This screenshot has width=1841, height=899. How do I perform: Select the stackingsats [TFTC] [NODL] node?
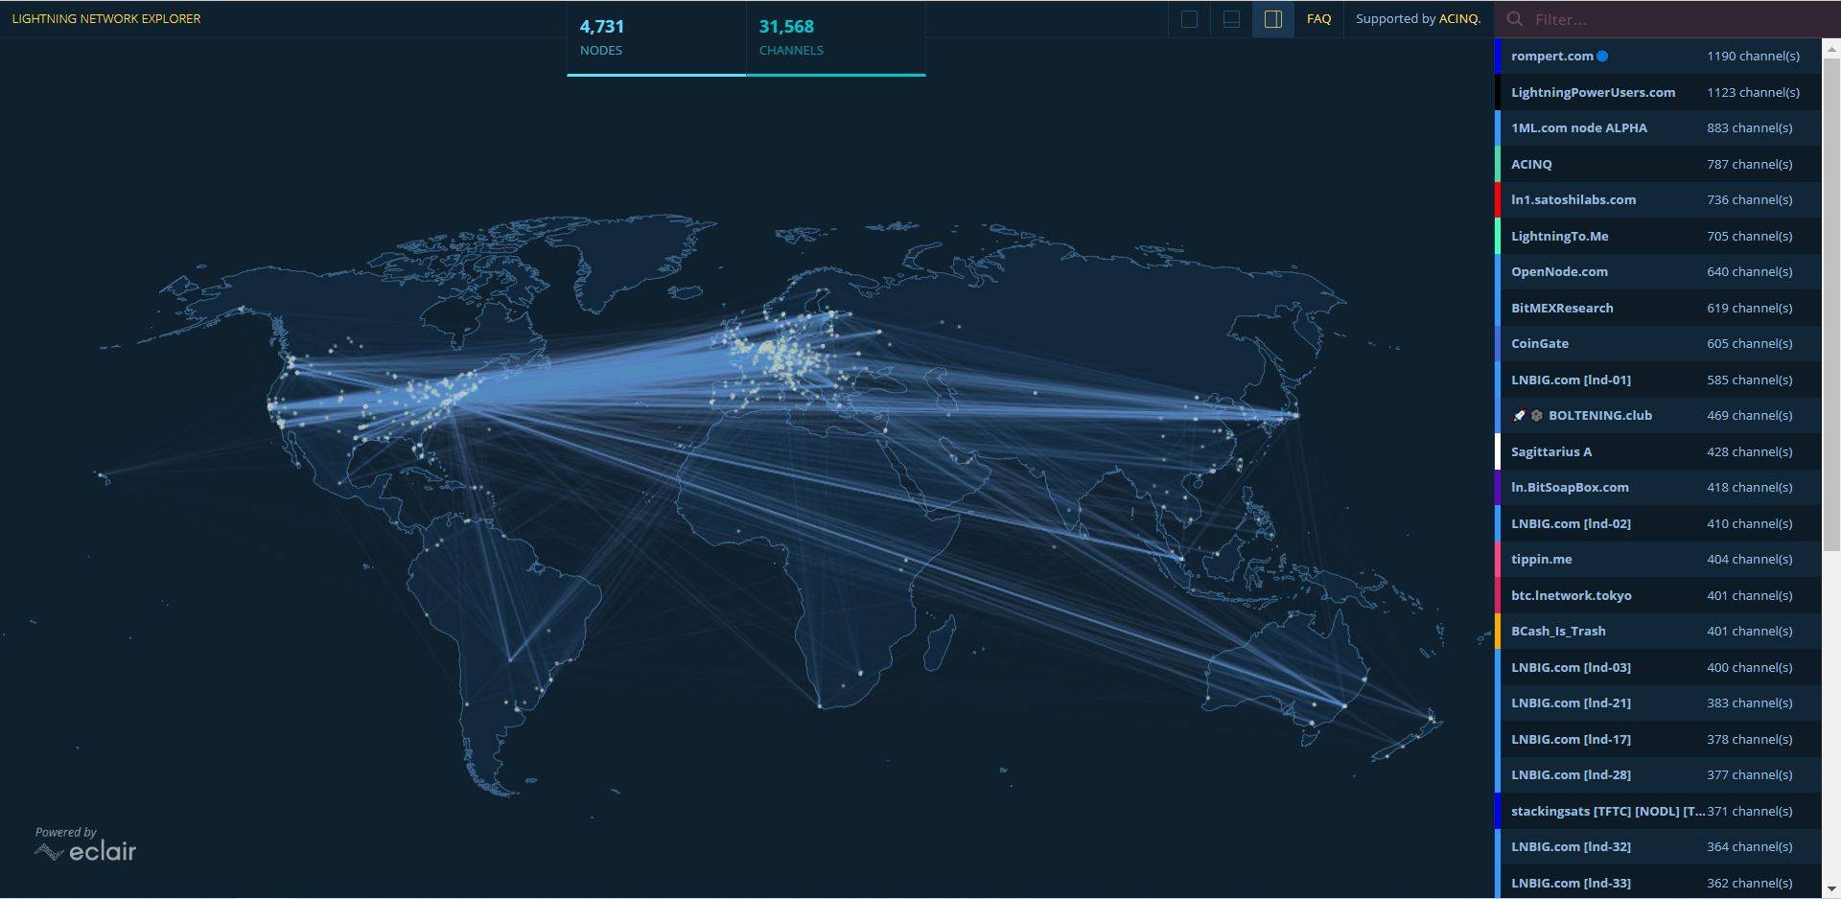click(x=1658, y=811)
